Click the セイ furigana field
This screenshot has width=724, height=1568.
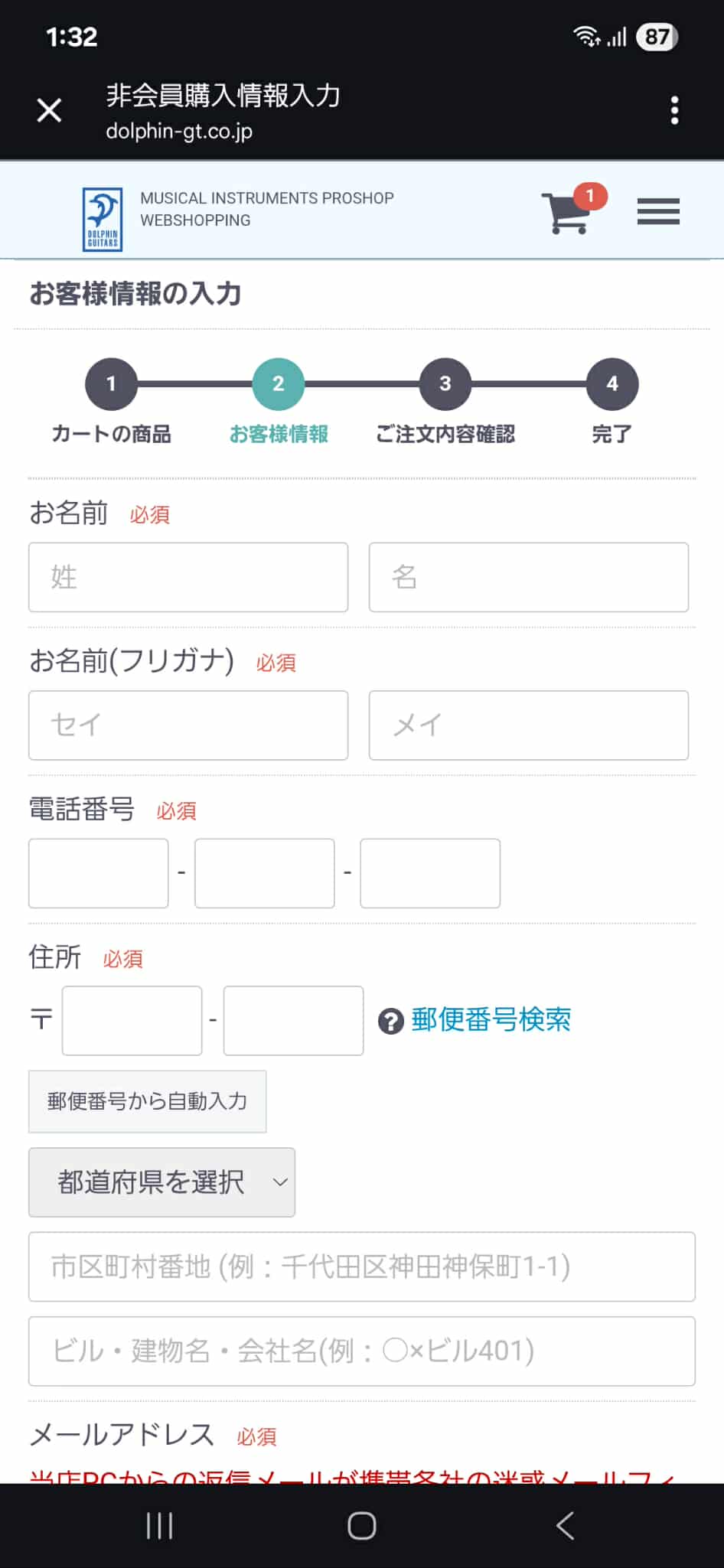click(x=188, y=725)
